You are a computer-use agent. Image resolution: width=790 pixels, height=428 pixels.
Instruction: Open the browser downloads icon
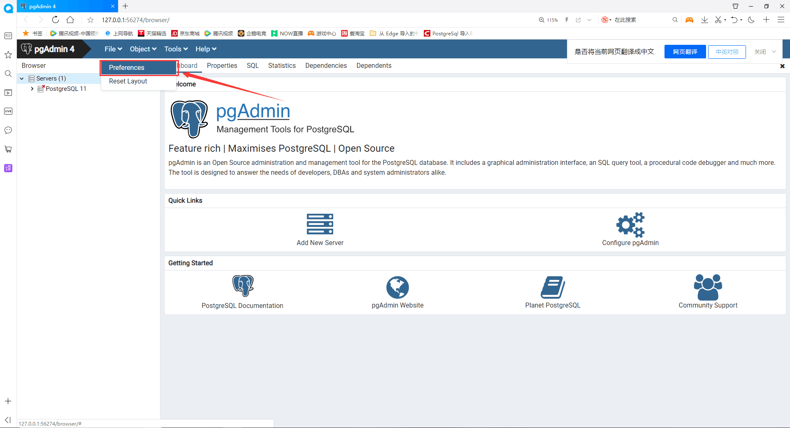pos(704,20)
